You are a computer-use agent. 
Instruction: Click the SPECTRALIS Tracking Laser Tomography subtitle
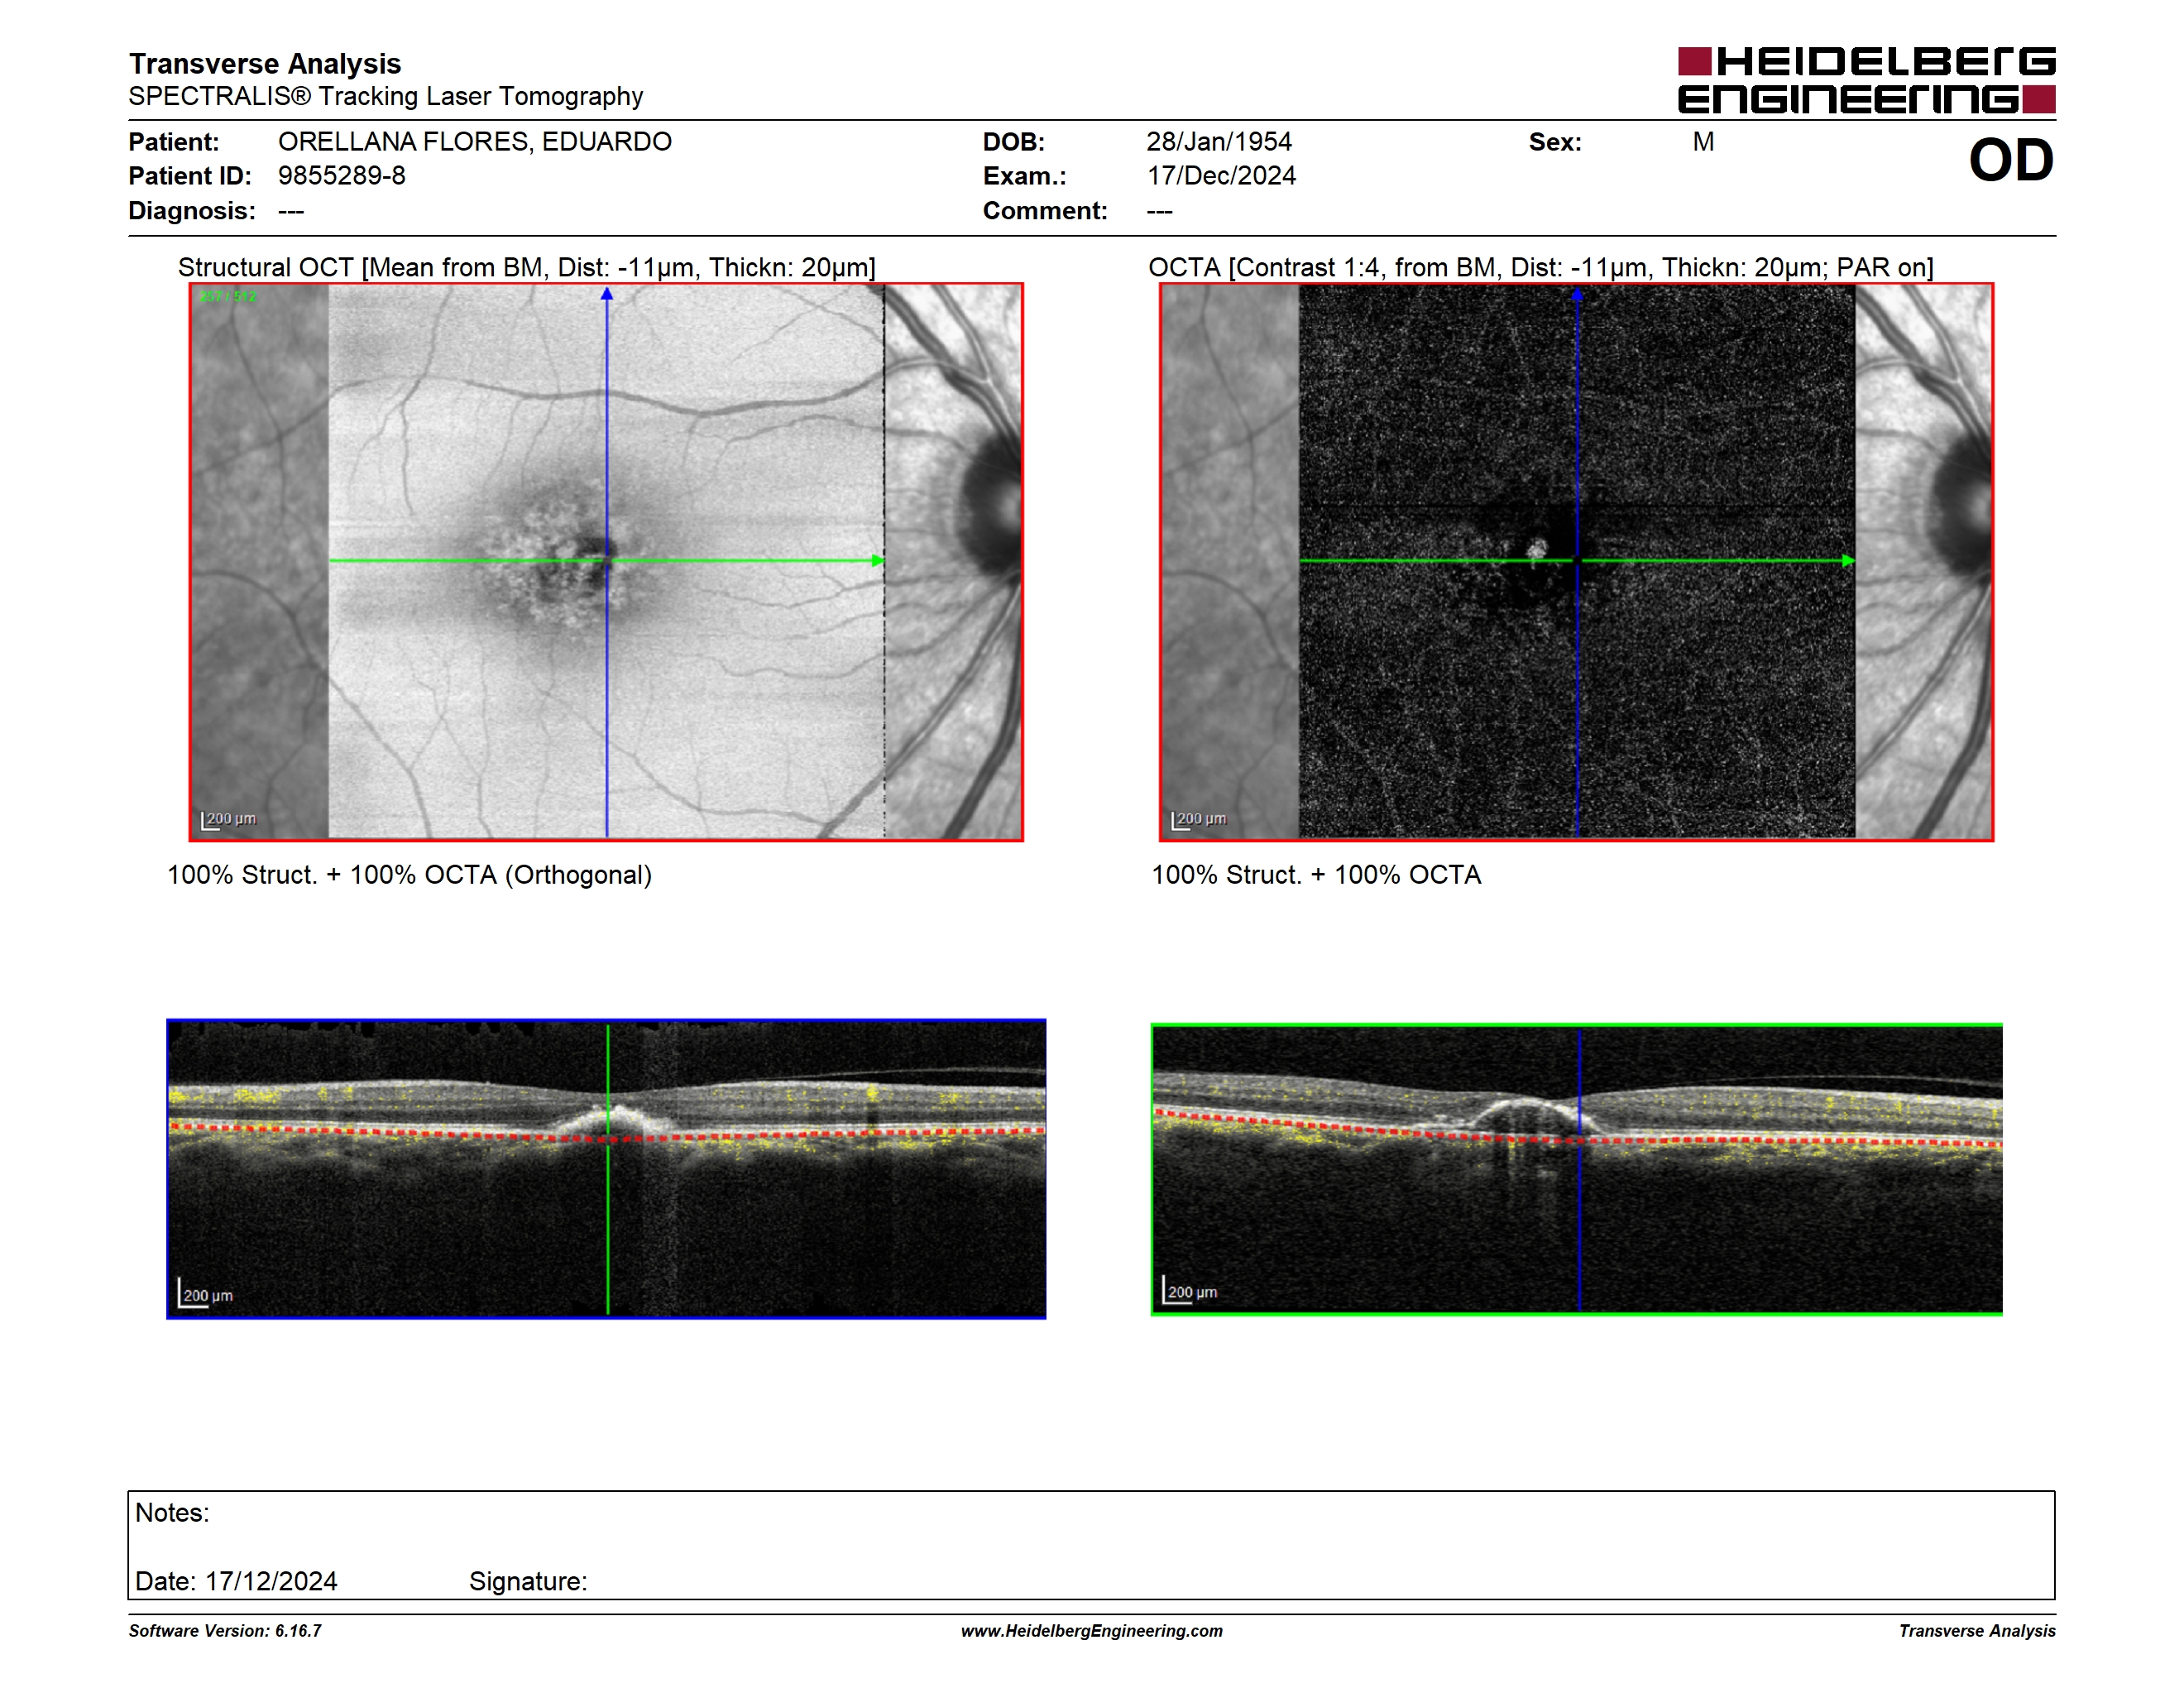pyautogui.click(x=386, y=97)
